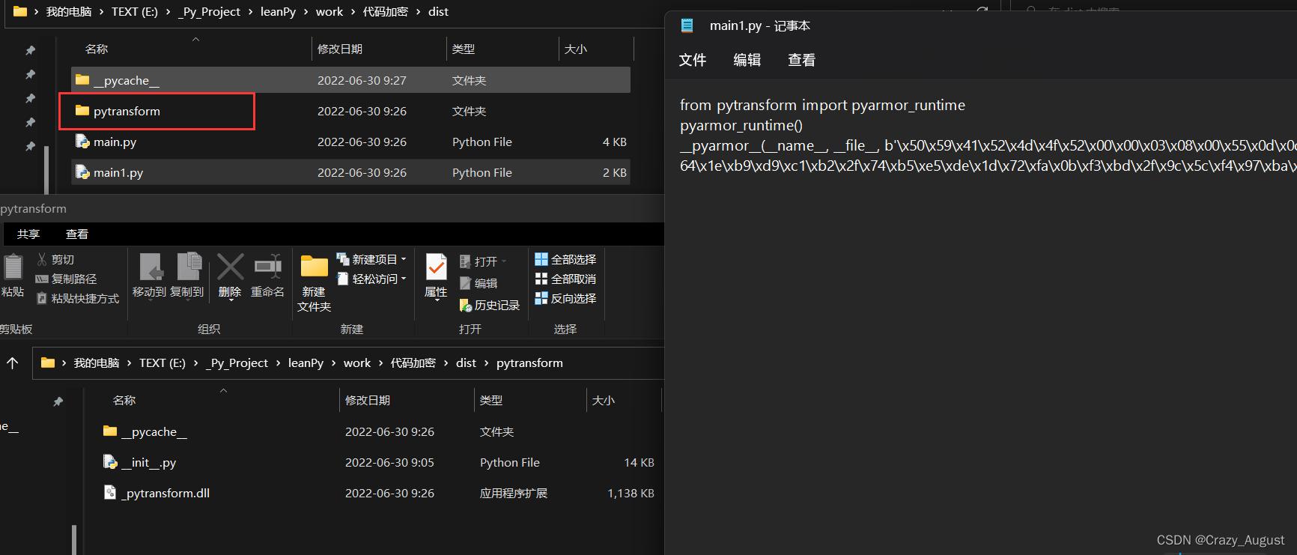1297x555 pixels.
Task: Click the folder icon in upper address bar
Action: (x=20, y=11)
